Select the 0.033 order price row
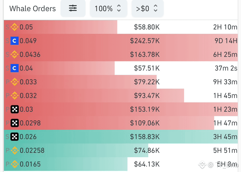Screen dimensions: 241x172 121,82
